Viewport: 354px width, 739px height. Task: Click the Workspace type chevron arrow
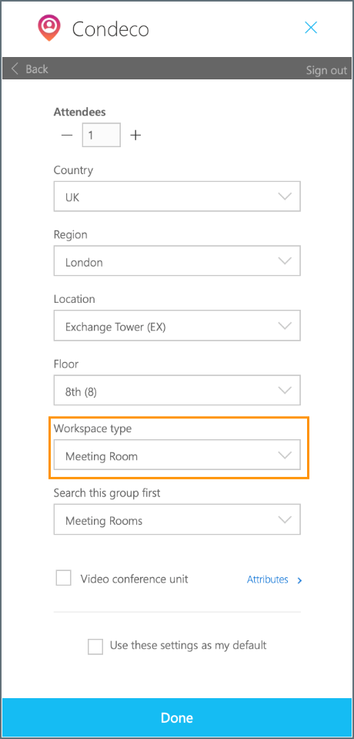(285, 455)
